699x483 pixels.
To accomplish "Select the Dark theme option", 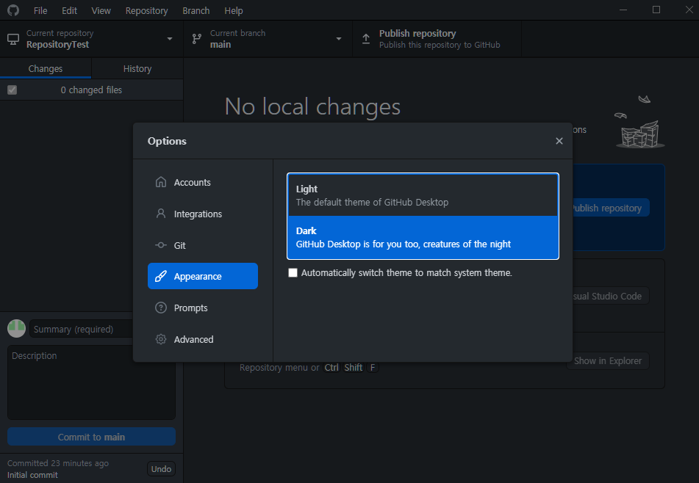I will coord(423,237).
